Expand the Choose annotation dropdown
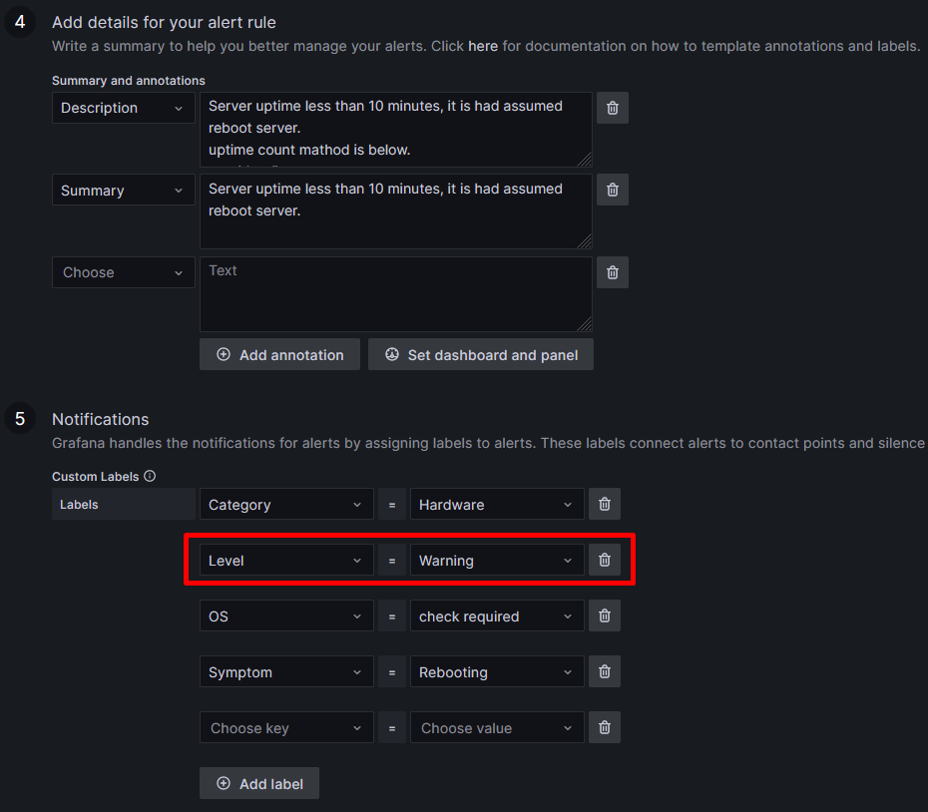 pos(123,272)
